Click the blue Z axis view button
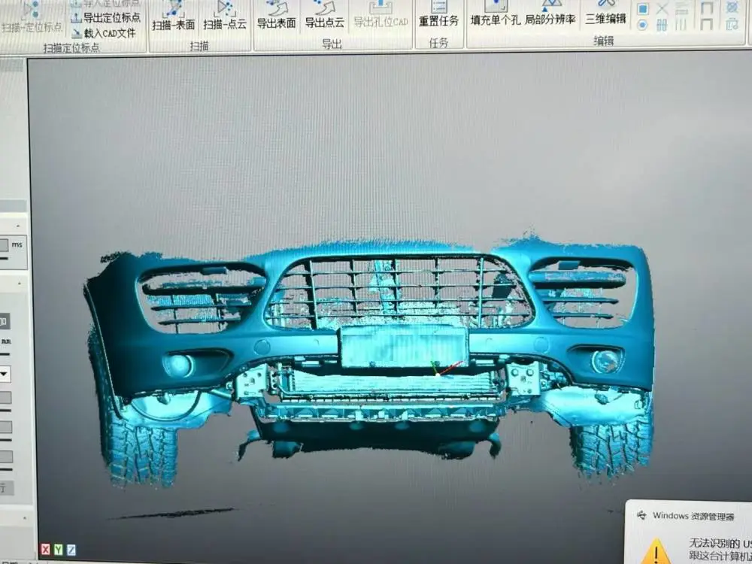The height and width of the screenshot is (564, 752). 71,550
